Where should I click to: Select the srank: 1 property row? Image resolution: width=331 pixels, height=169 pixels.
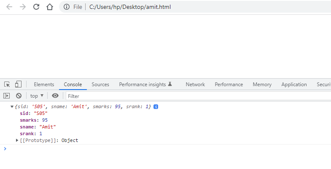pos(31,134)
